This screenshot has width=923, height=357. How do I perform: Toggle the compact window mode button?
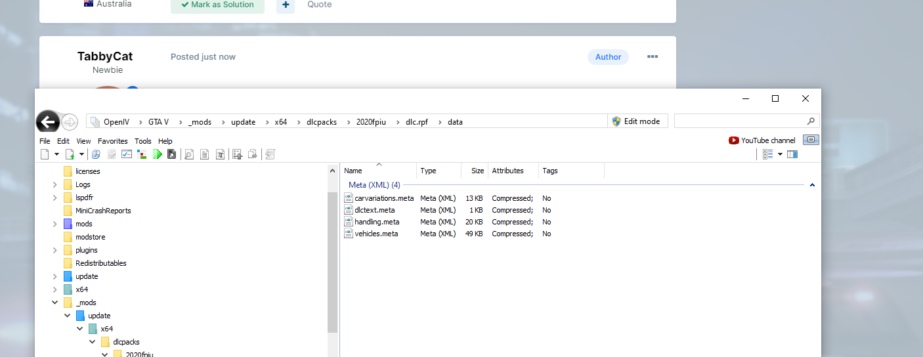click(x=811, y=140)
